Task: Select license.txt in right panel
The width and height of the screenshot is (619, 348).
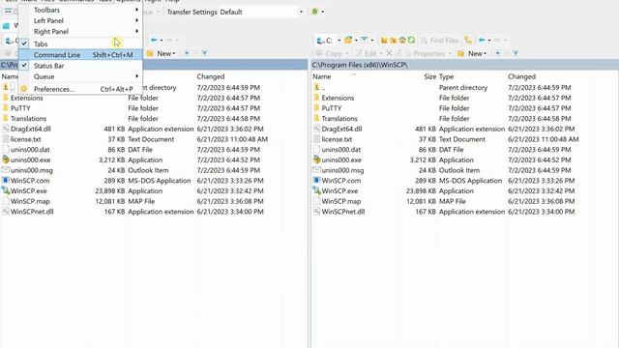Action: 337,139
